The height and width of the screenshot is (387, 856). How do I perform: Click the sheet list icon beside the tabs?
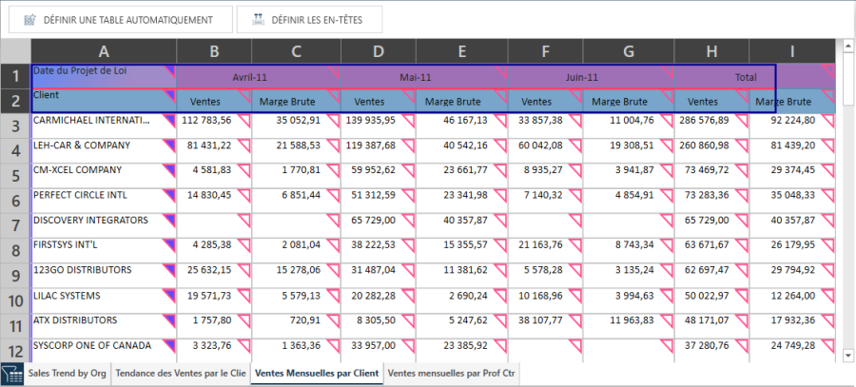(11, 375)
